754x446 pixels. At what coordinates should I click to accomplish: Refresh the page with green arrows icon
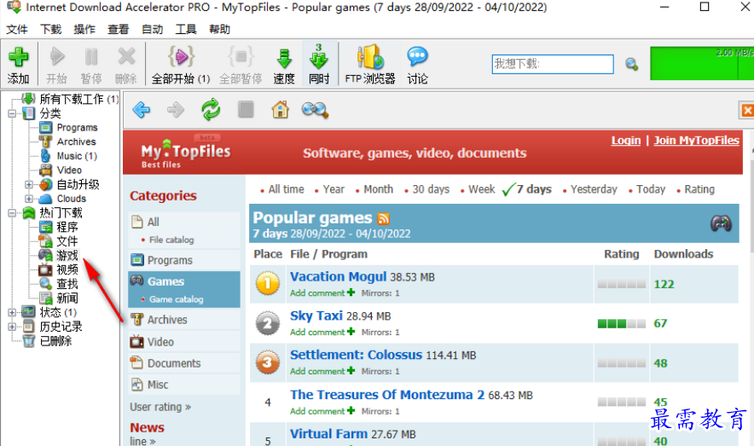(x=211, y=109)
